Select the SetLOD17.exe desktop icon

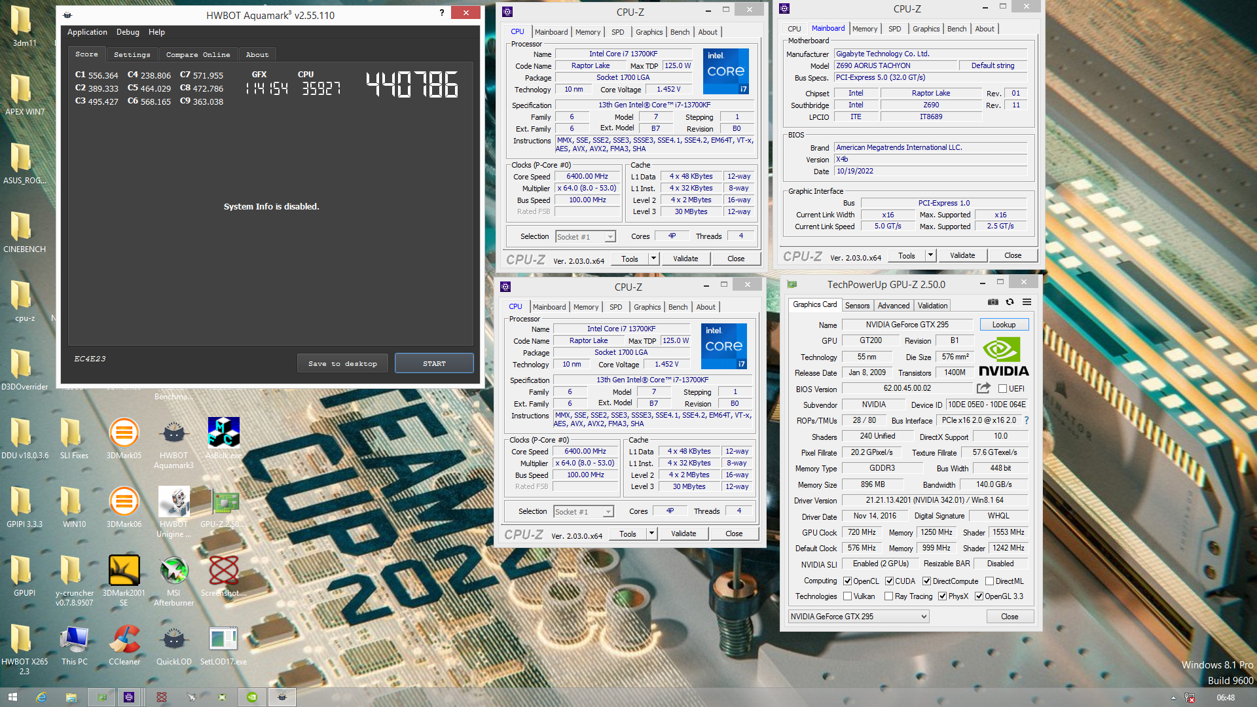223,645
